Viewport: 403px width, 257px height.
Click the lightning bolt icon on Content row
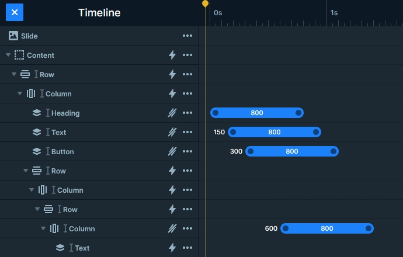pyautogui.click(x=172, y=55)
